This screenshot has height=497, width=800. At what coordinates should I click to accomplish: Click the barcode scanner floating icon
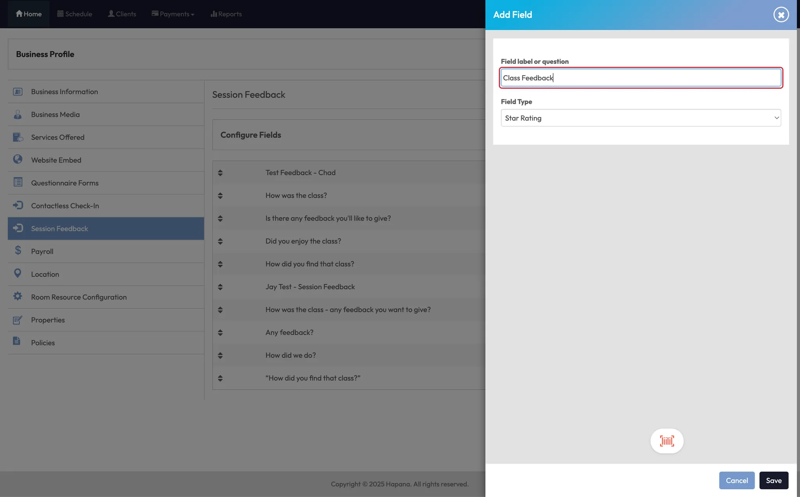[666, 441]
